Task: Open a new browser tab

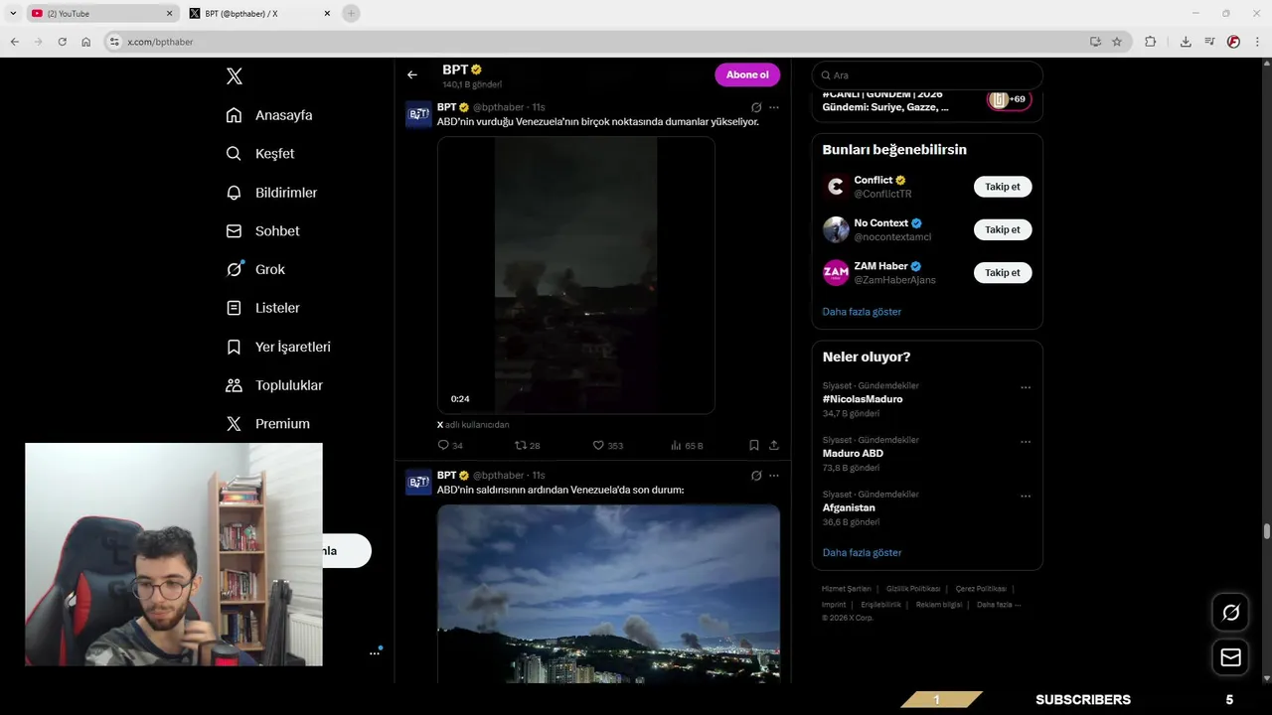Action: point(351,14)
